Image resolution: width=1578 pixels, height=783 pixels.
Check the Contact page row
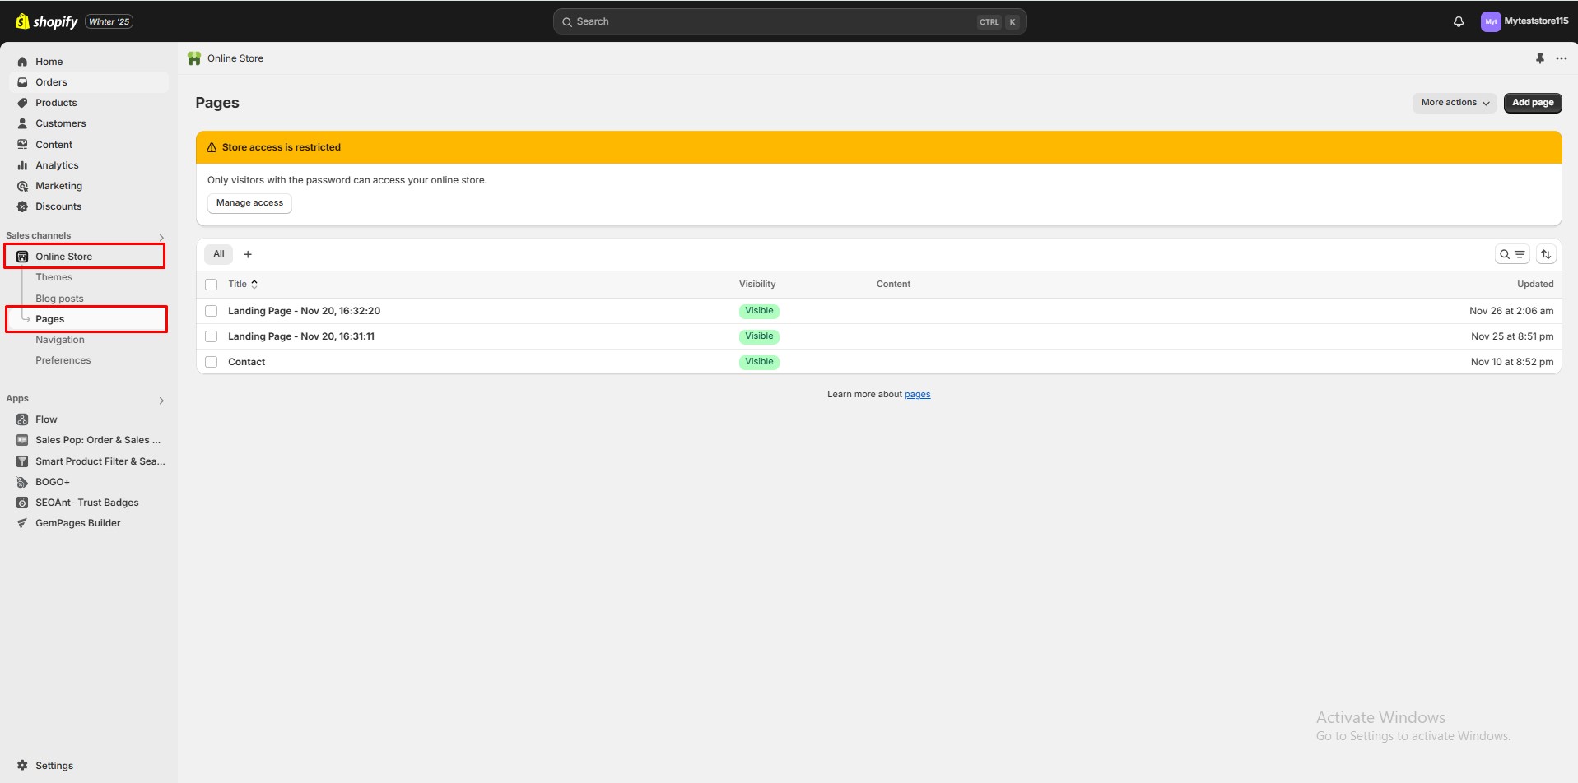[x=212, y=362]
